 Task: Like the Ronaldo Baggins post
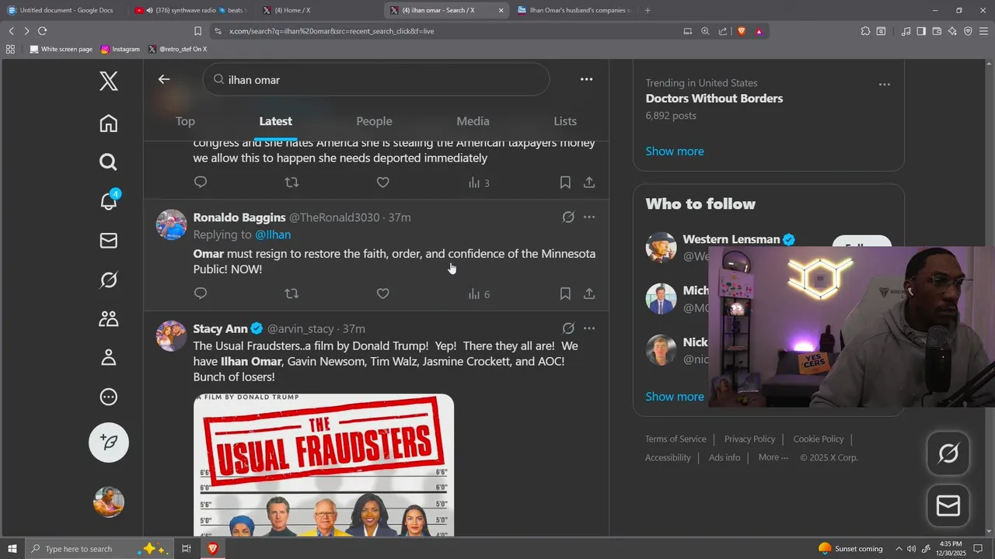point(382,293)
